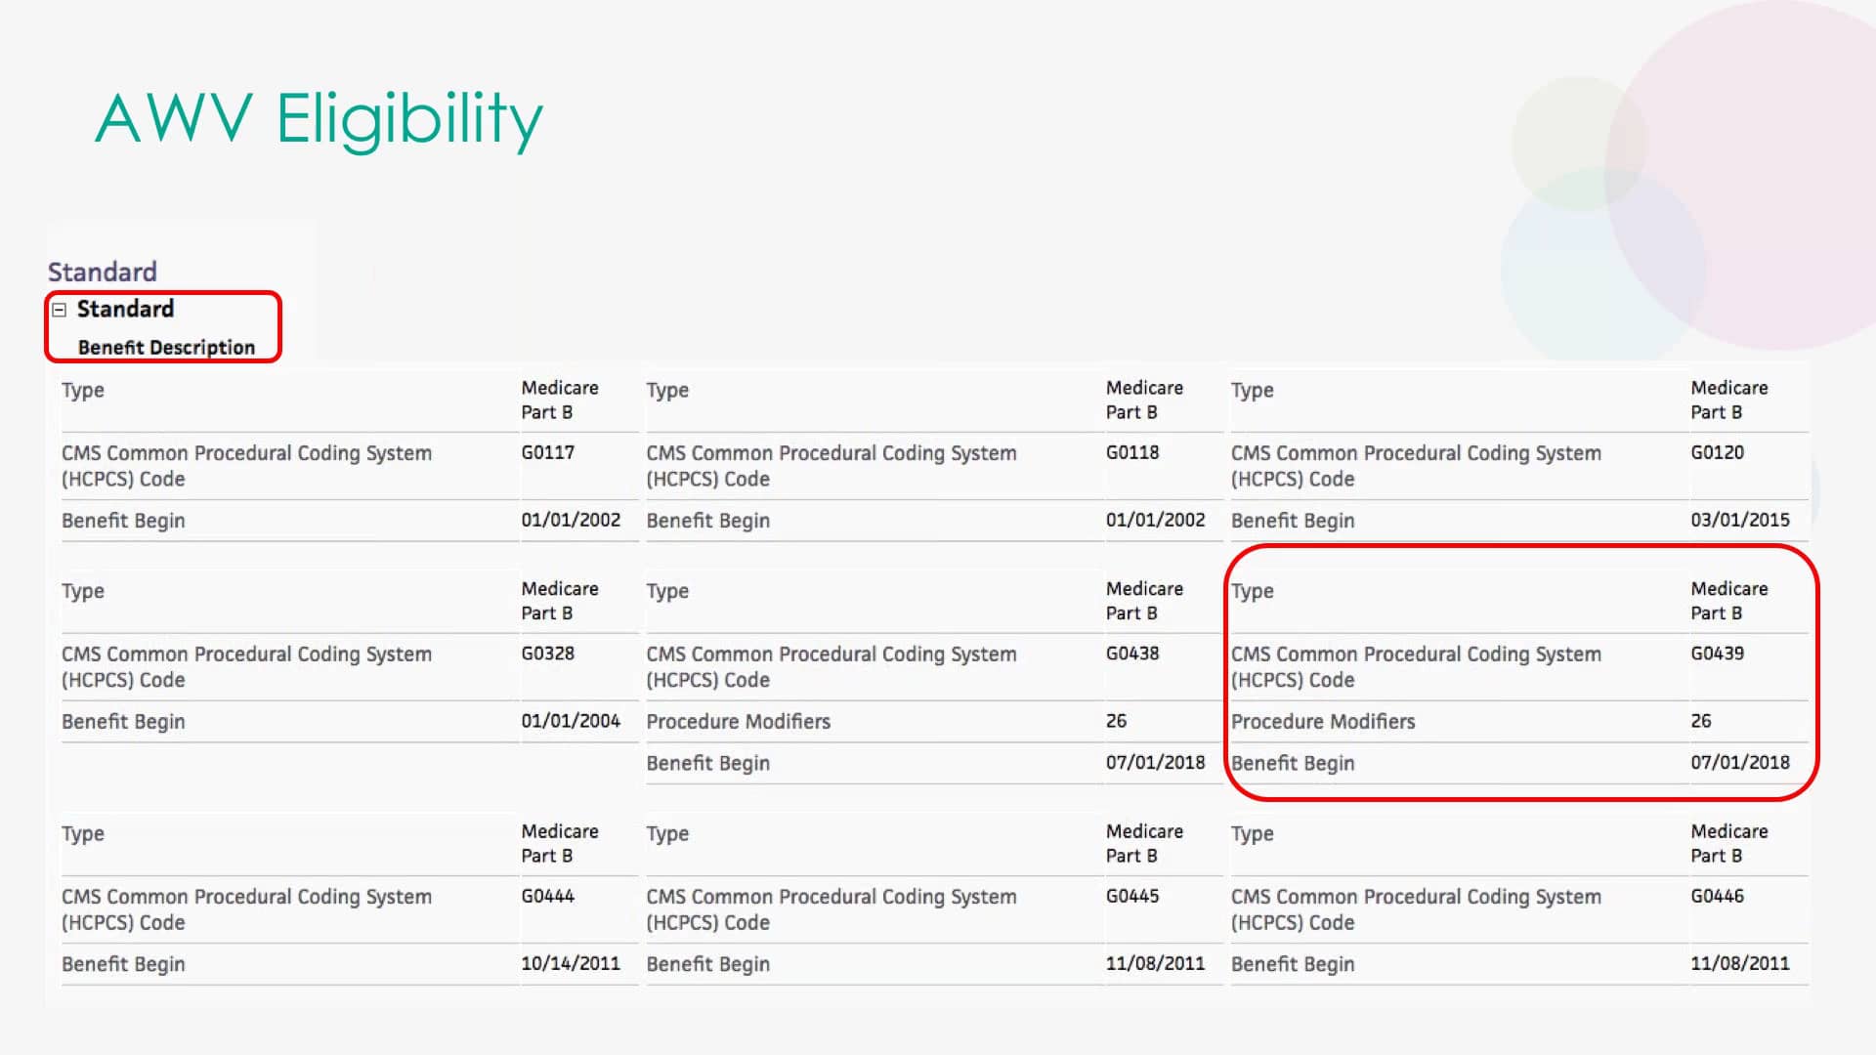The image size is (1876, 1055).
Task: Select HCPCS code G0445
Action: 1131,896
